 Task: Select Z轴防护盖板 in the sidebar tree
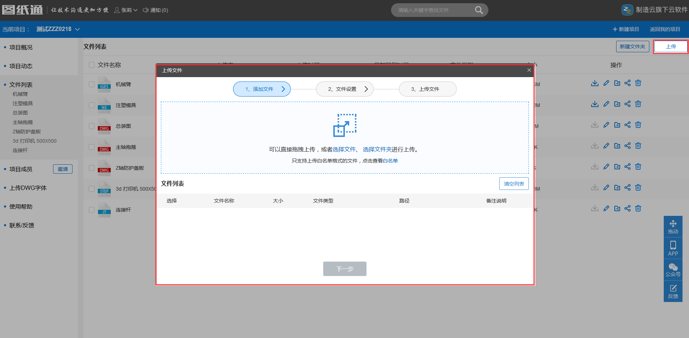(27, 132)
